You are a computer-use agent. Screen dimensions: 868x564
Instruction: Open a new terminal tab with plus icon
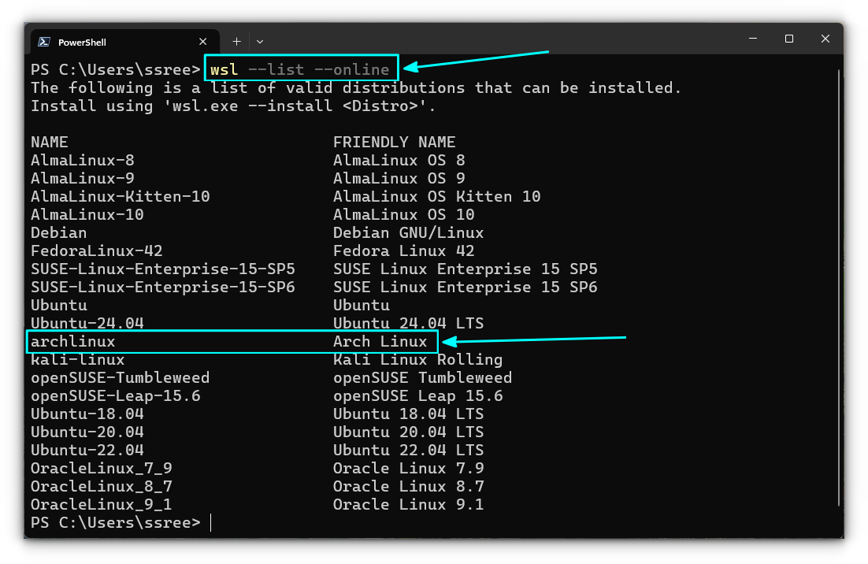click(x=236, y=41)
